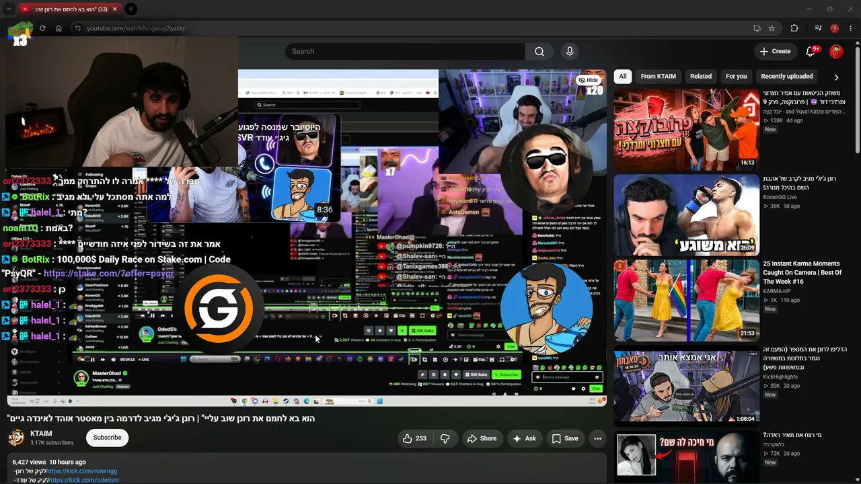The height and width of the screenshot is (484, 861).
Task: Click the '6,427 views 10 hours ago' description text
Action: click(x=49, y=462)
